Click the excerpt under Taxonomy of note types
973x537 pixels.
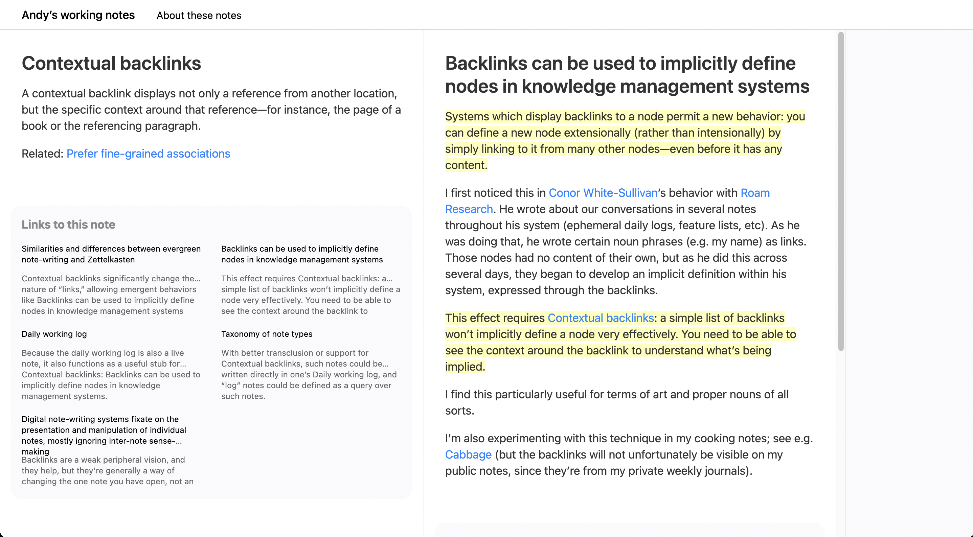coord(308,375)
